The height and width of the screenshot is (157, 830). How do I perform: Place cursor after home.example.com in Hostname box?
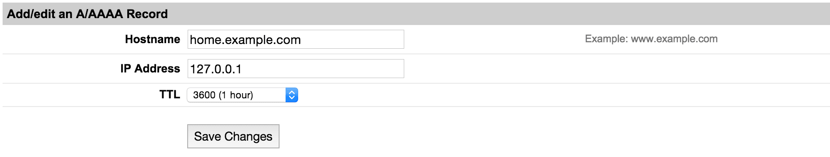click(x=302, y=40)
